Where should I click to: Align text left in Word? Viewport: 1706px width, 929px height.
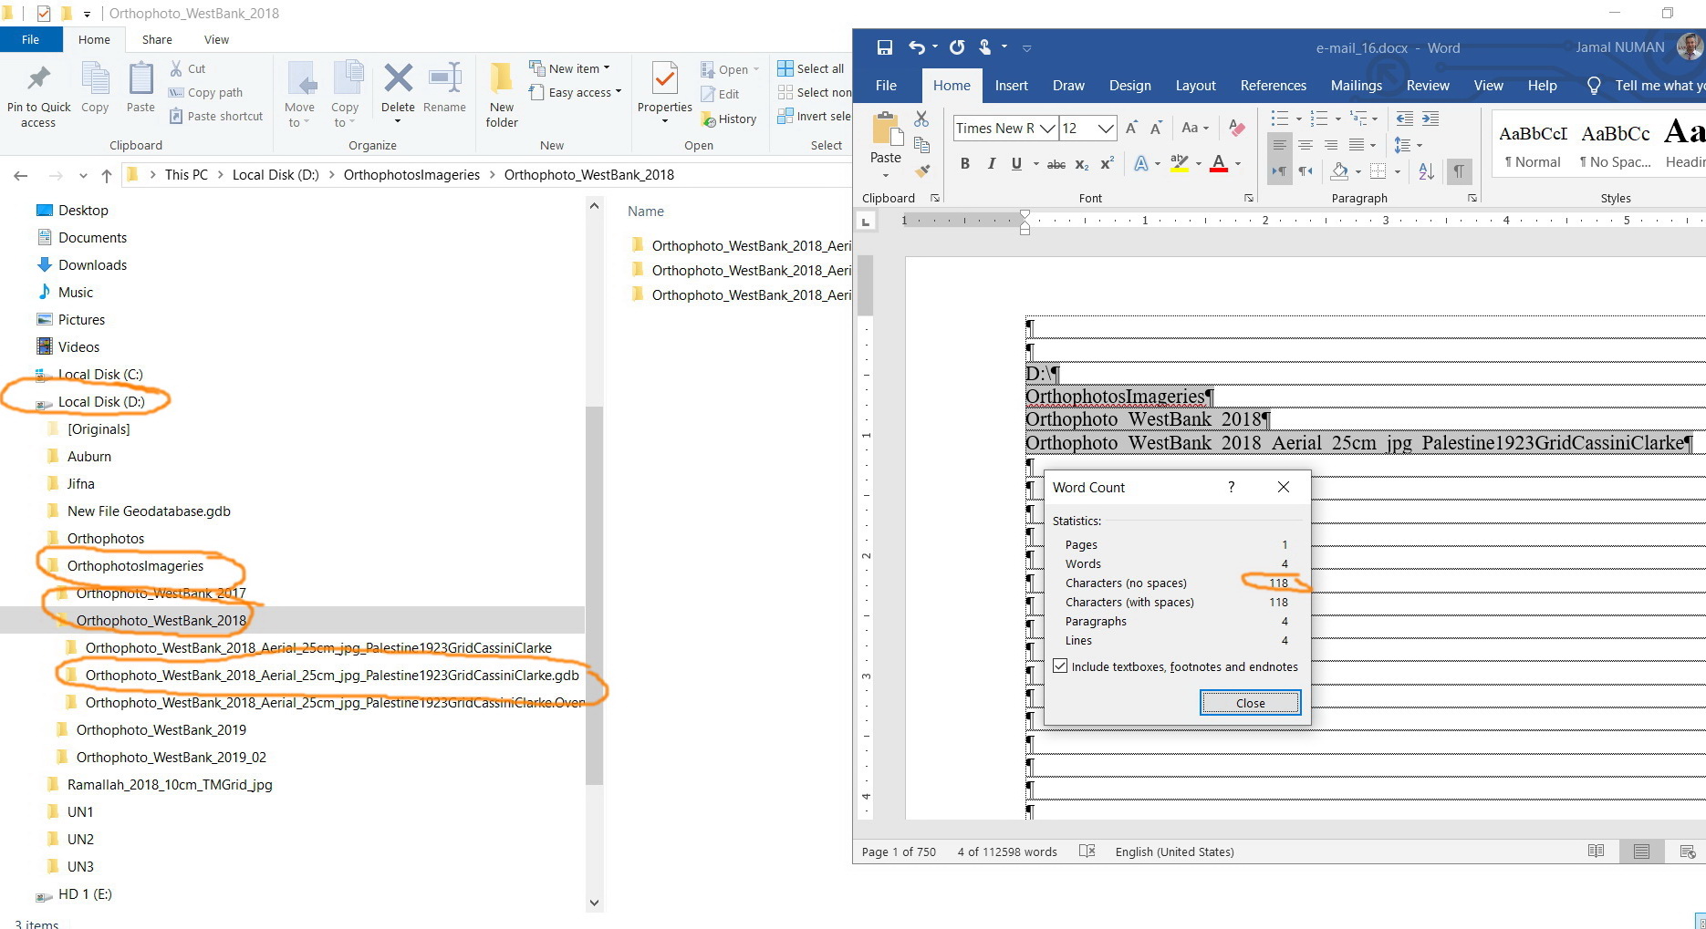(x=1280, y=145)
